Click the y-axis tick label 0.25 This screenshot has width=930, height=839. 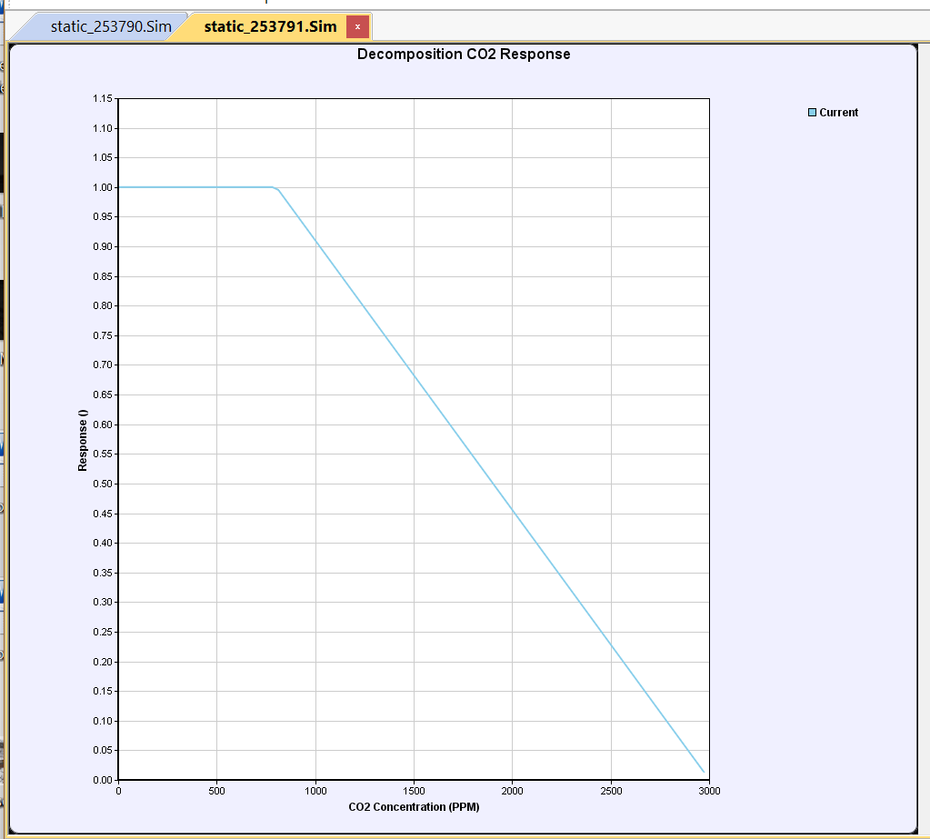[x=103, y=632]
